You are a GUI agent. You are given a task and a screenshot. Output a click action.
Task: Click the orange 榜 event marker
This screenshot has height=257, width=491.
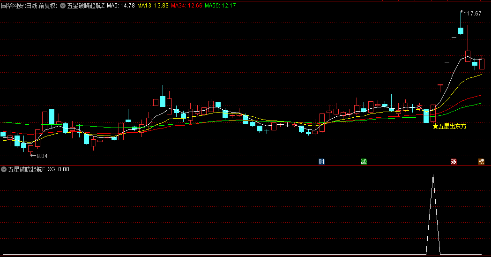481,162
